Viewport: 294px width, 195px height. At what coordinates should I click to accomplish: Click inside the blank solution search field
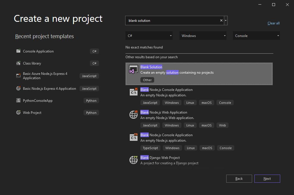coord(172,21)
